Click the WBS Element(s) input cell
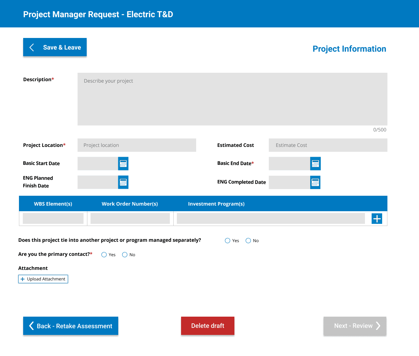Viewport: 419px width, 356px height. [53, 219]
